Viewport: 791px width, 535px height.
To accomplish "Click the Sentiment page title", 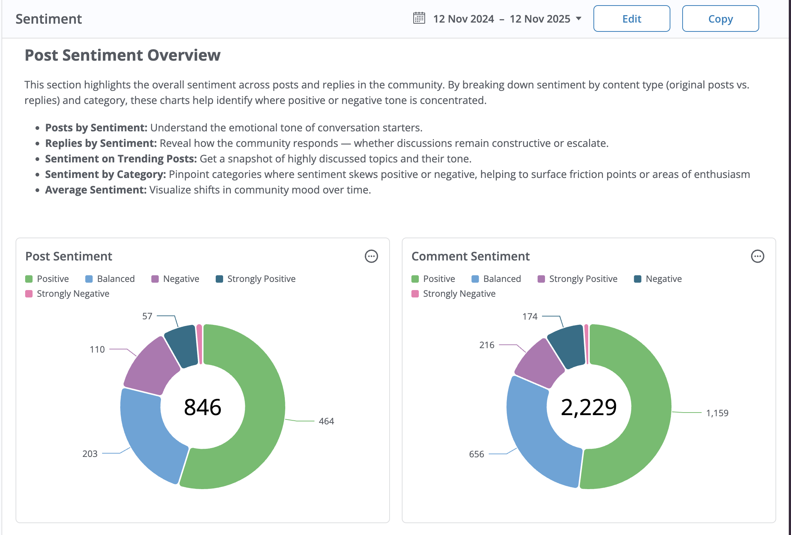I will click(48, 19).
